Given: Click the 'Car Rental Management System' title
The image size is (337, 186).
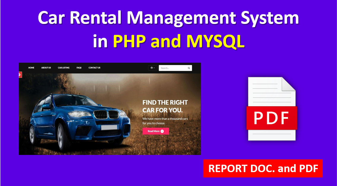Looking at the screenshot, I should click(x=168, y=18).
